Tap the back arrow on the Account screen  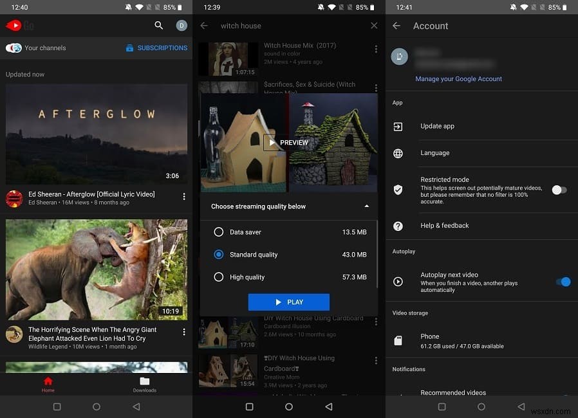coord(398,26)
